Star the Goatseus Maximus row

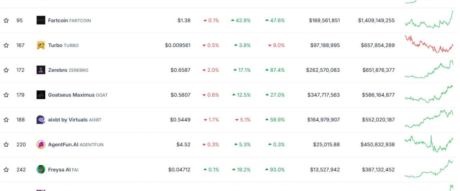(x=6, y=95)
